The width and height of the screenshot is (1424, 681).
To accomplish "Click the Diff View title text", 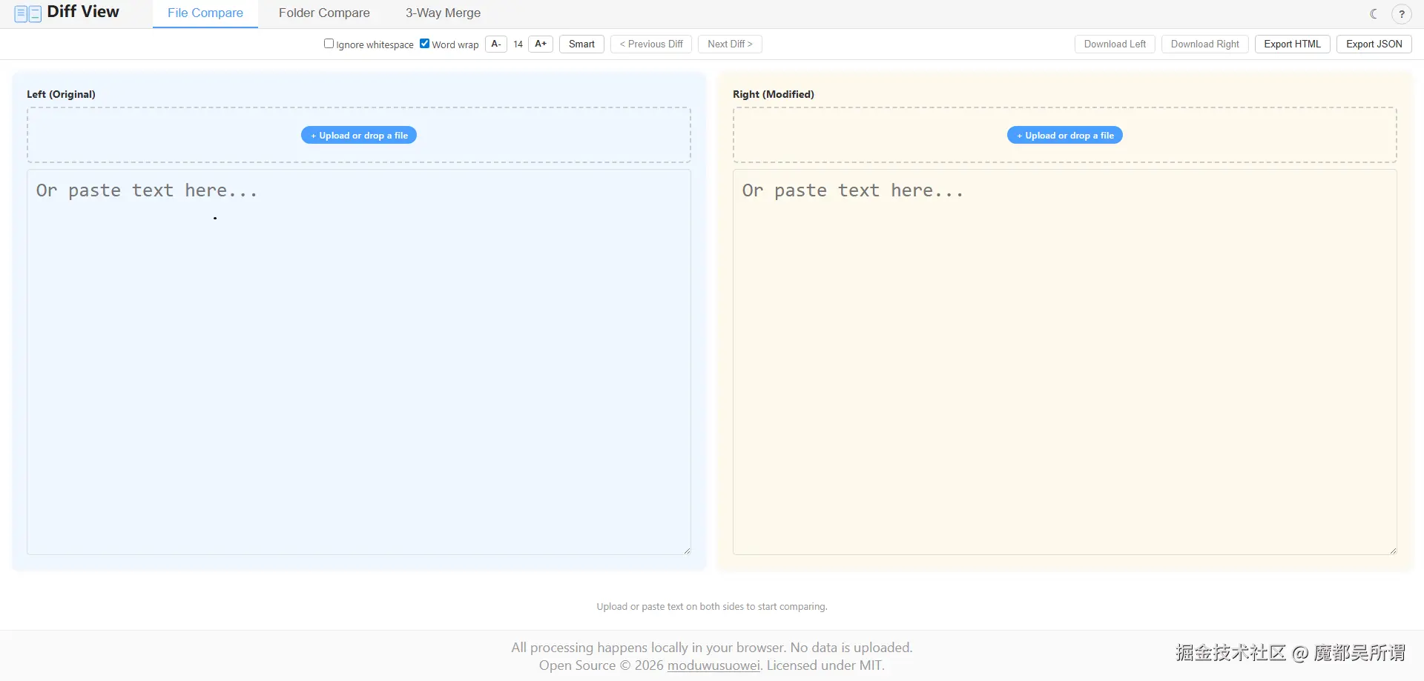I will tap(83, 12).
